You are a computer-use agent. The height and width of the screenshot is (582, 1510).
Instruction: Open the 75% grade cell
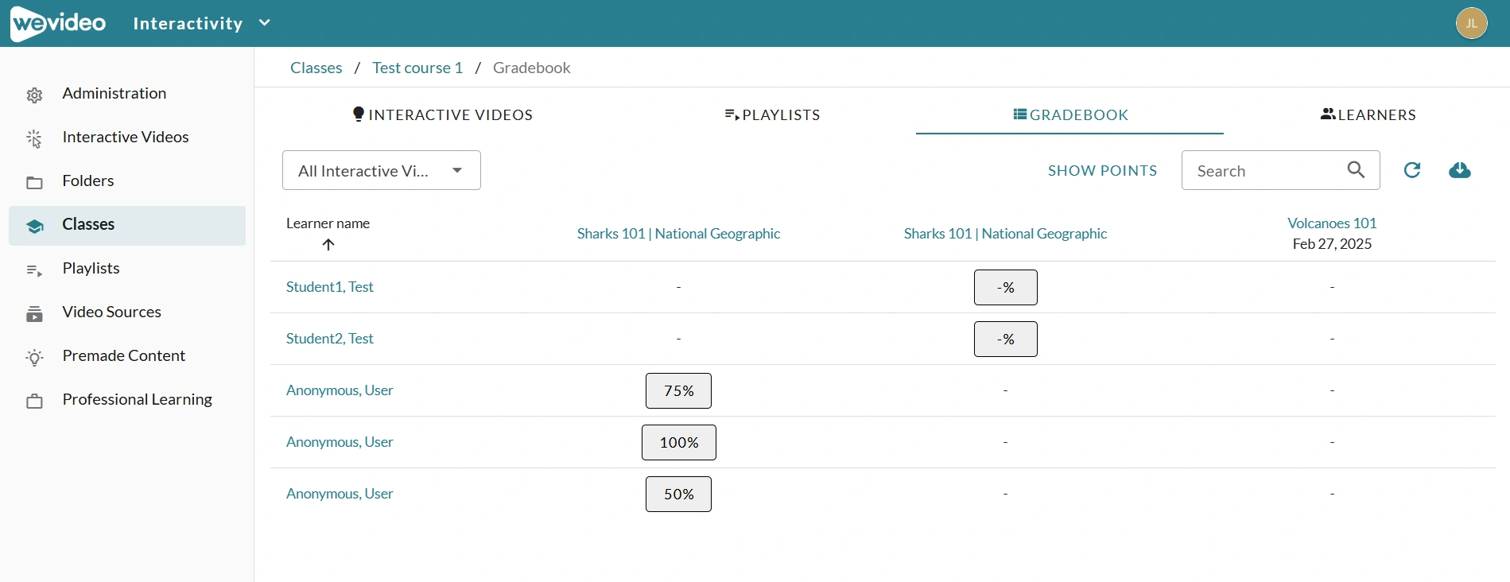(x=678, y=390)
